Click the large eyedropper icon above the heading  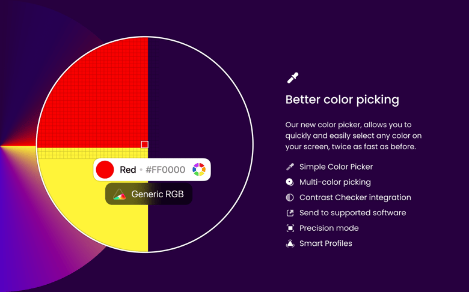pos(293,77)
